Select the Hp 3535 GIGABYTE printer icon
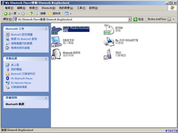This screenshot has height=133, width=178. pyautogui.click(x=109, y=42)
